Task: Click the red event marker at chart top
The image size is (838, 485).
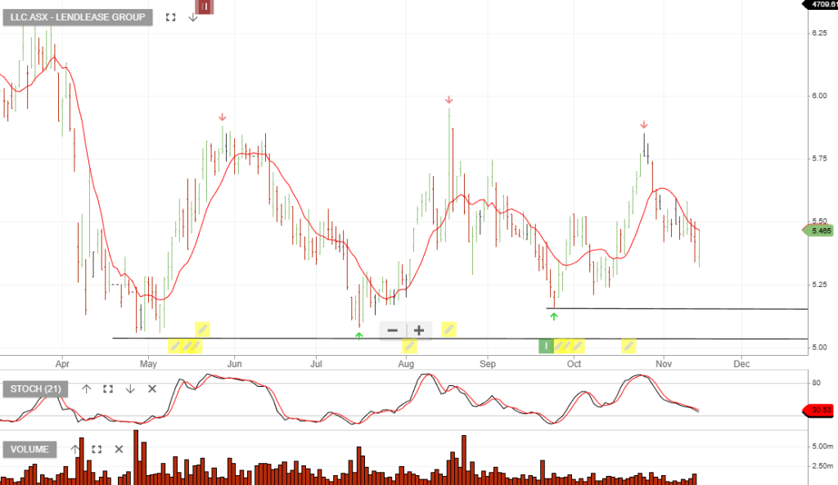Action: click(205, 7)
